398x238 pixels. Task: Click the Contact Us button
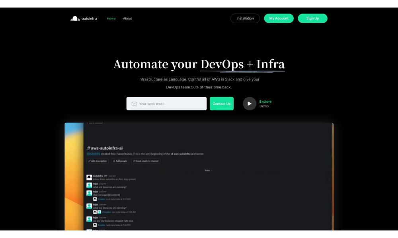[222, 104]
